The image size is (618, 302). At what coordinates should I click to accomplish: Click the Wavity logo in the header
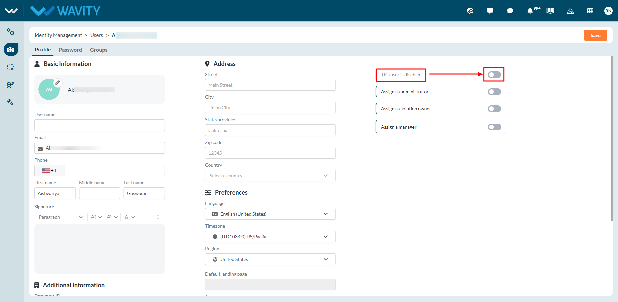tap(65, 11)
